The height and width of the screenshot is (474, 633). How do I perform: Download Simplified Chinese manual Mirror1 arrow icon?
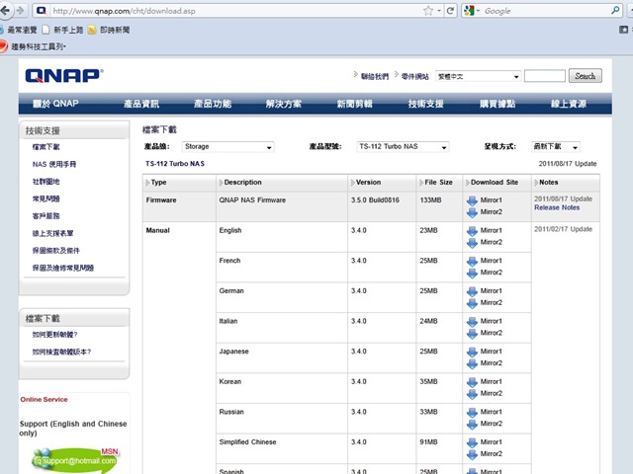(472, 442)
